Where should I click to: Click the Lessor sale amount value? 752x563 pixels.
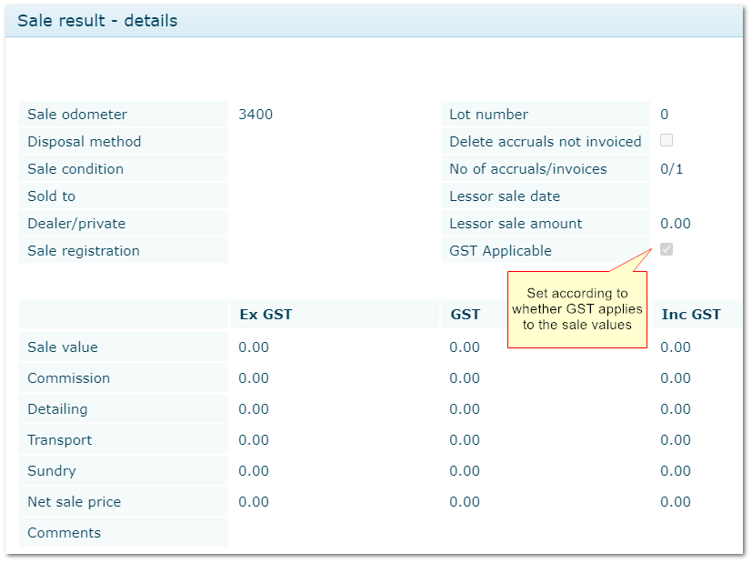(x=676, y=224)
